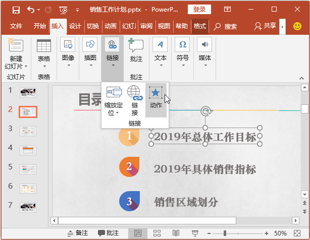This screenshot has height=240, width=310.
Task: Select slide 4 thumbnail
Action: click(28, 150)
